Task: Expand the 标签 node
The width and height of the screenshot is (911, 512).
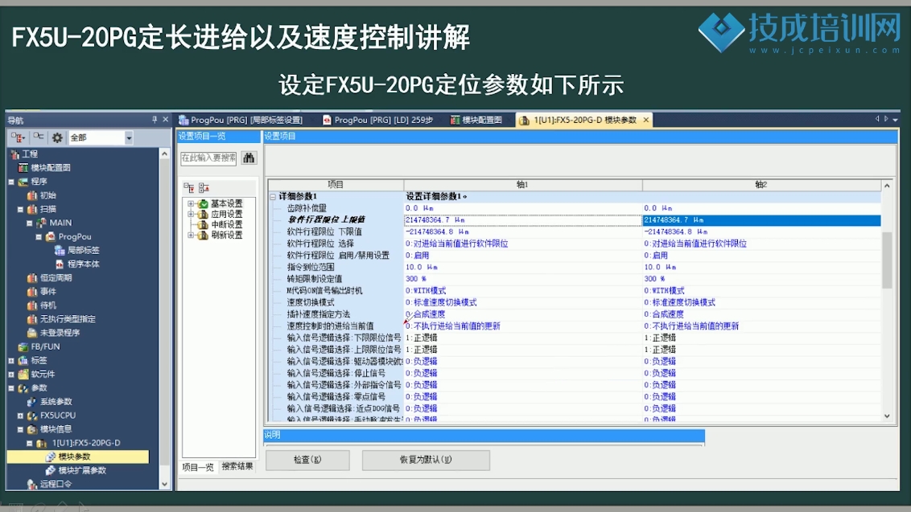Action: [11, 360]
